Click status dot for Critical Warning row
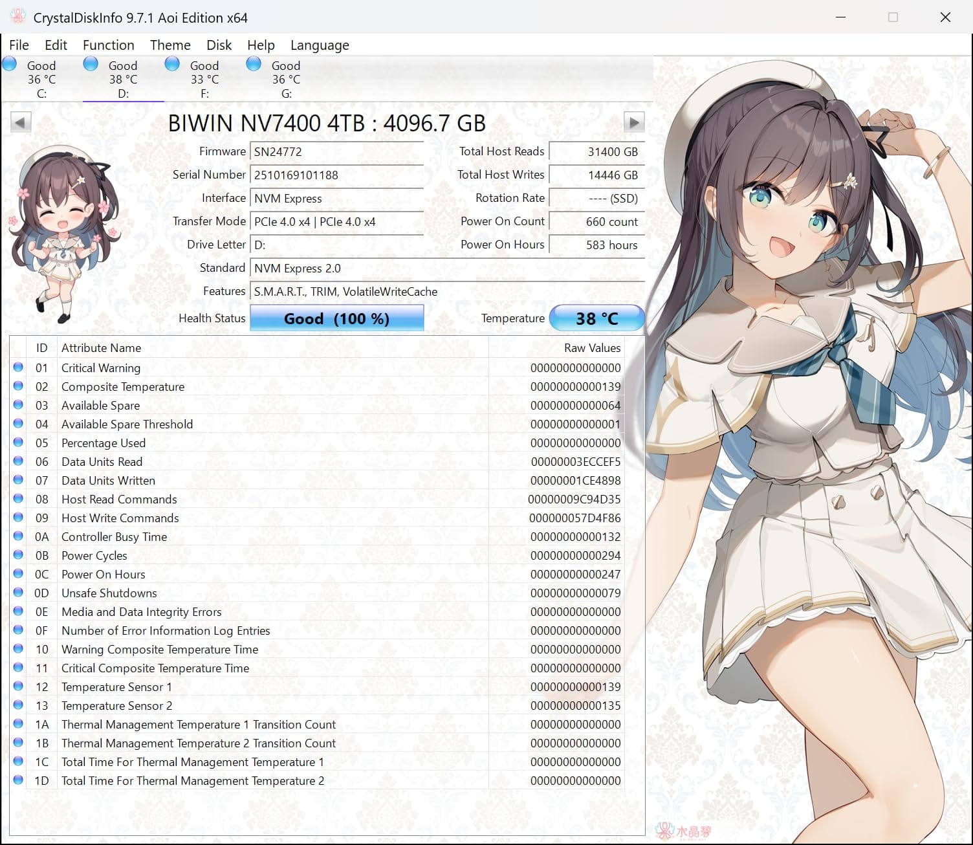This screenshot has height=845, width=973. click(19, 368)
